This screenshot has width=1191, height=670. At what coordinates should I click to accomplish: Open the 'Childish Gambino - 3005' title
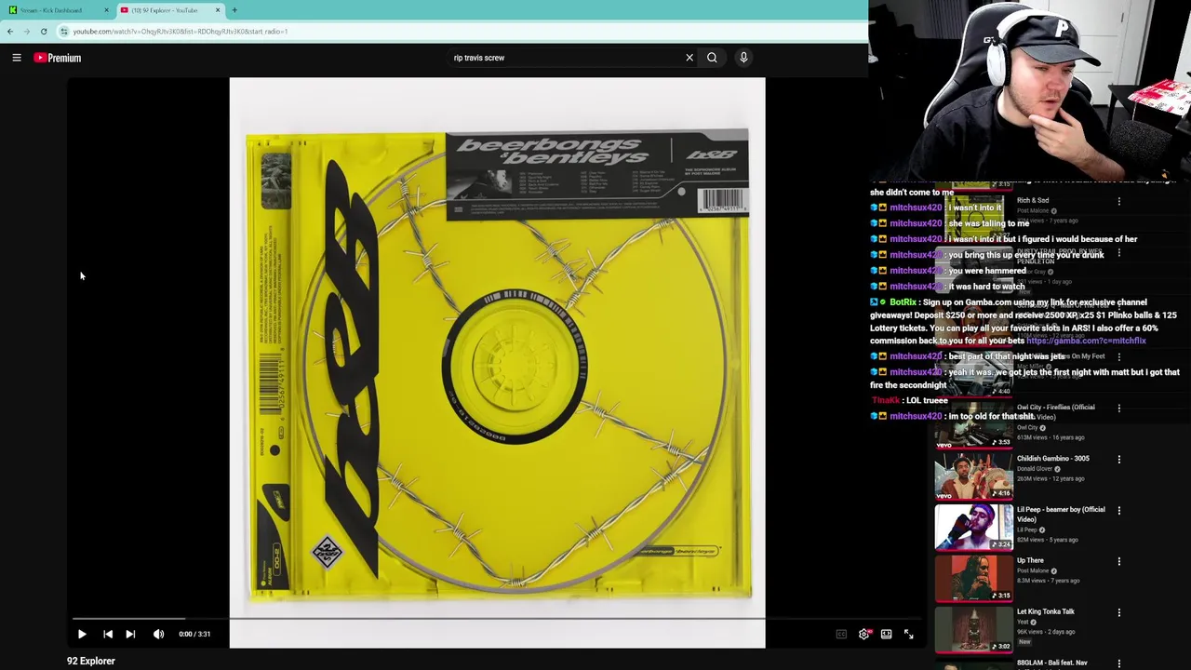(x=1053, y=459)
